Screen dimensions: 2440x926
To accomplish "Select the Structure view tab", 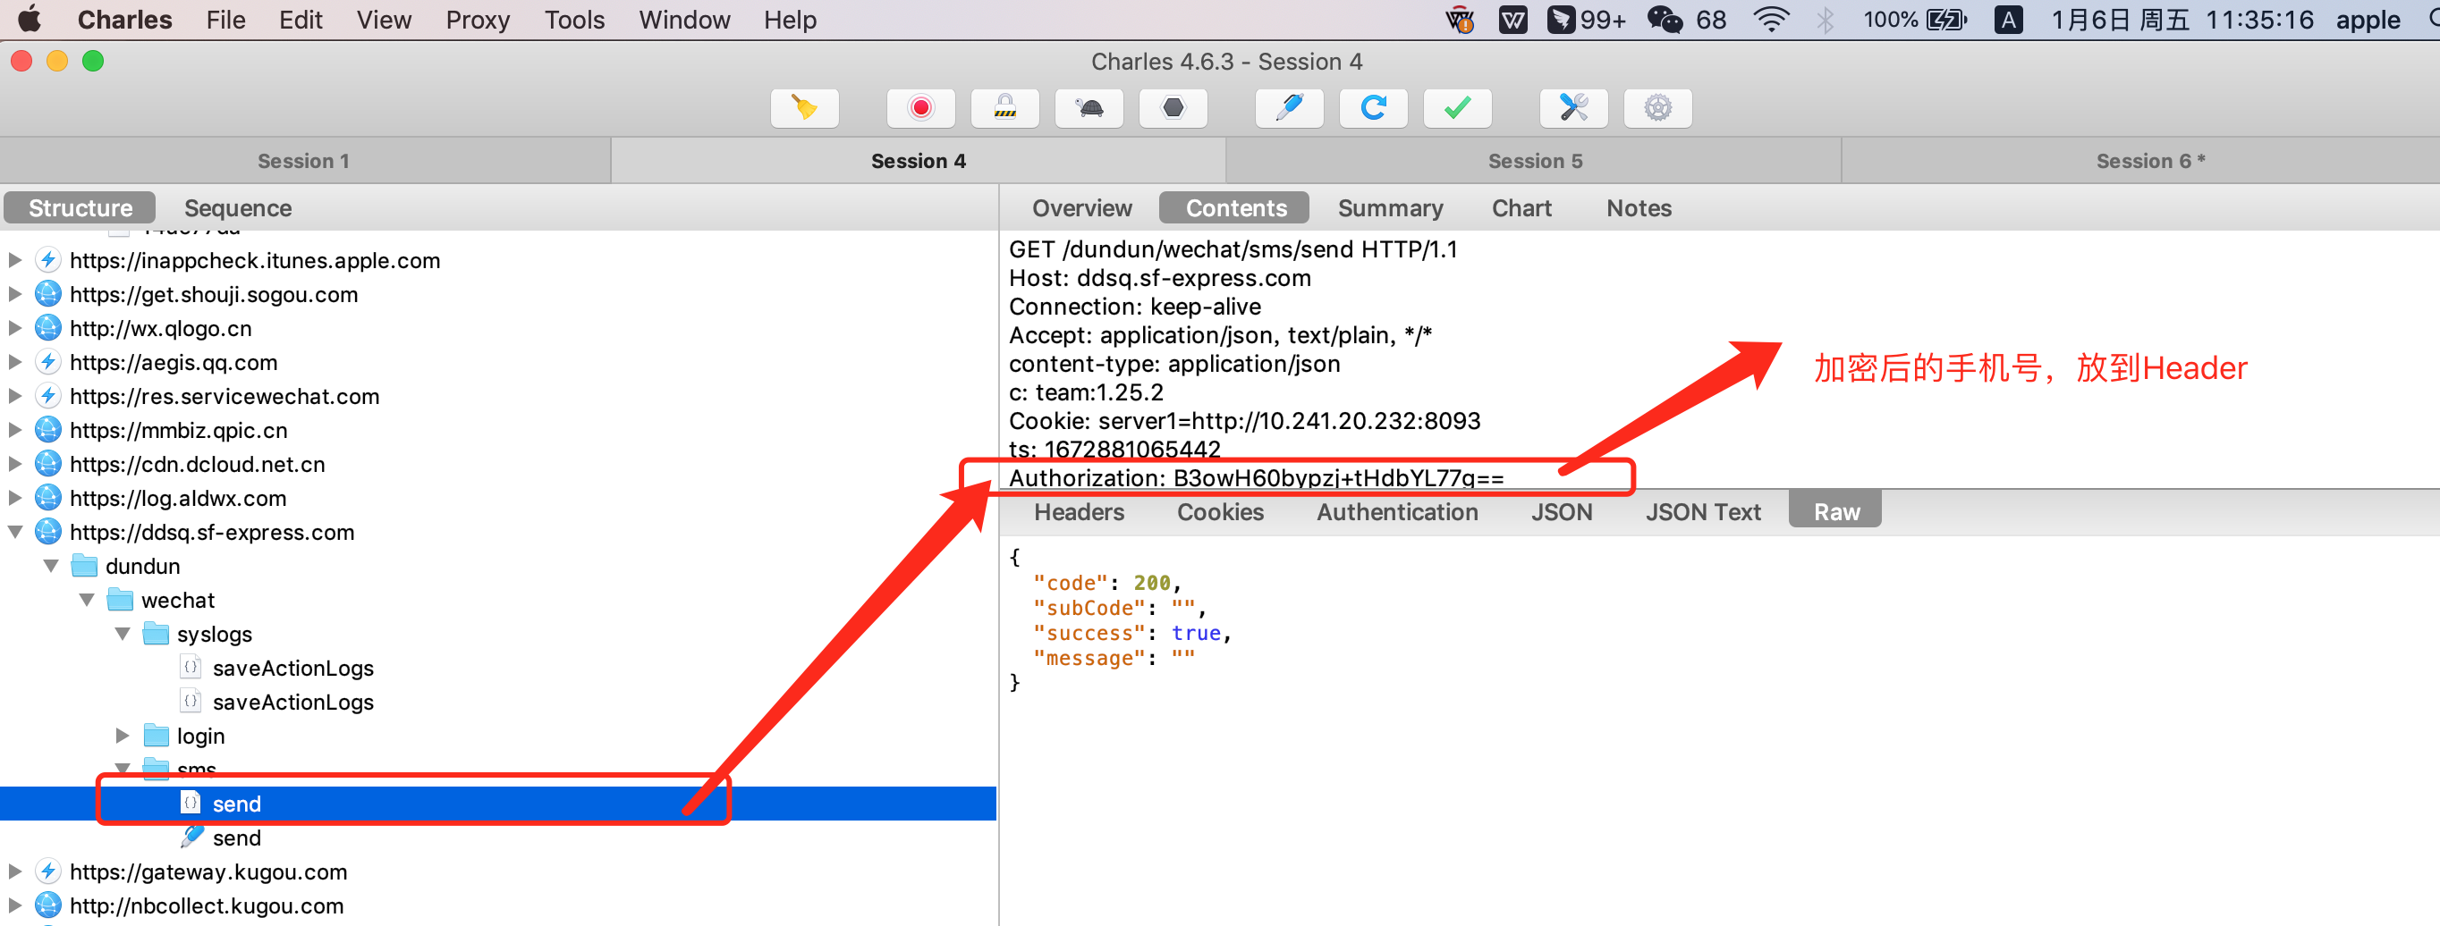I will [80, 208].
